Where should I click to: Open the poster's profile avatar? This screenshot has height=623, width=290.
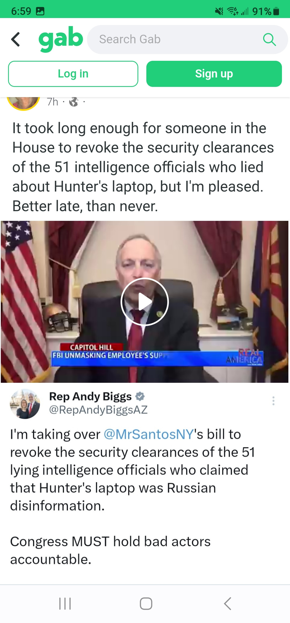(x=23, y=104)
